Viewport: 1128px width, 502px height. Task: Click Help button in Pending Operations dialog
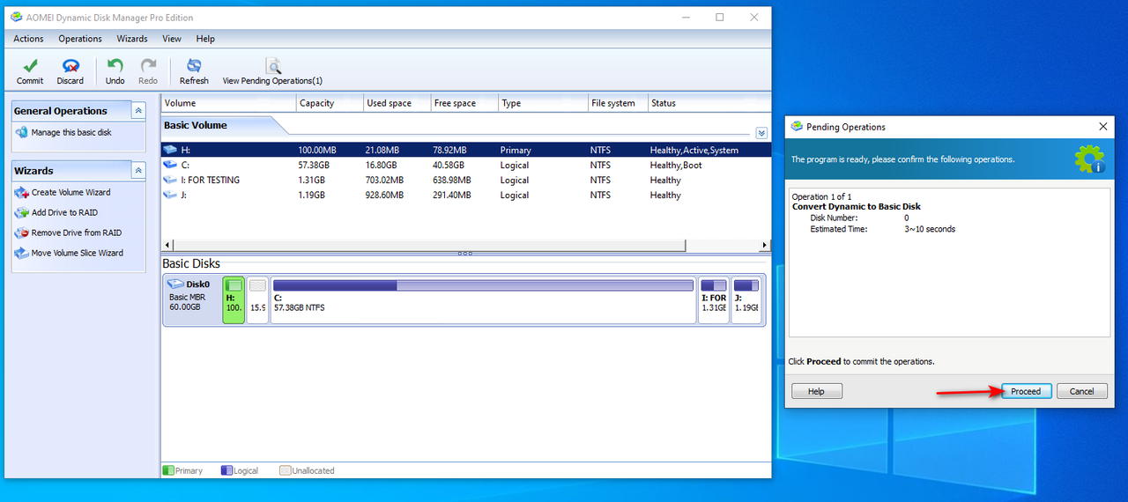[817, 391]
